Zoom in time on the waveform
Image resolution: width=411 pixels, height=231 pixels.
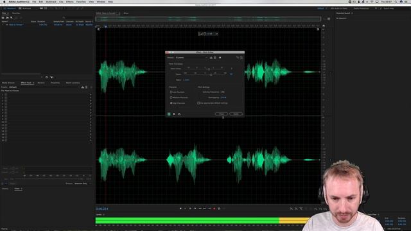click(301, 209)
